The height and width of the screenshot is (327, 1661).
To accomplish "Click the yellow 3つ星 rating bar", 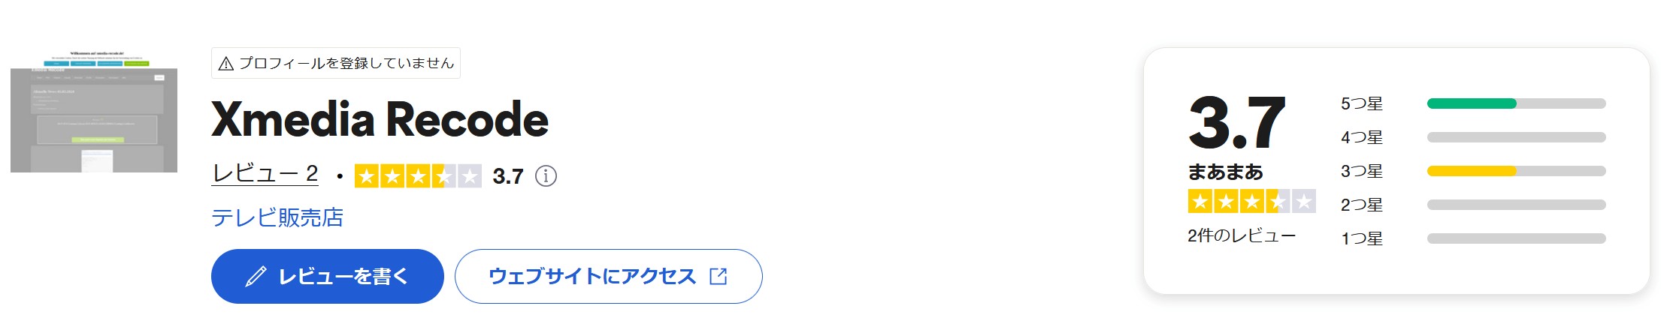I will click(x=1472, y=171).
